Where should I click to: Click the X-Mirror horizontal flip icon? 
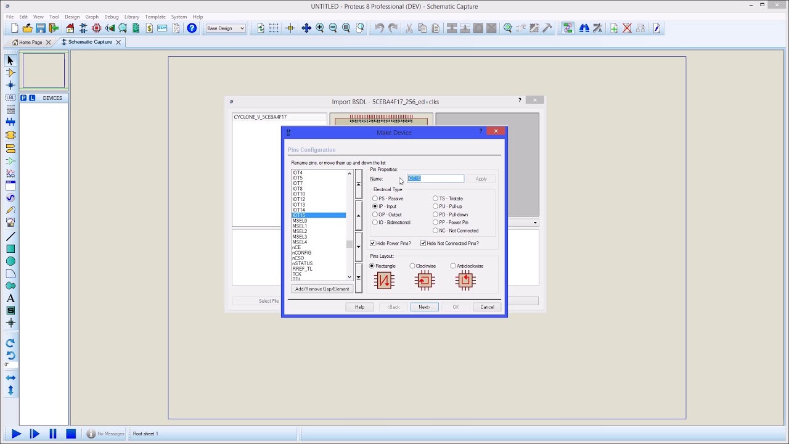click(x=10, y=377)
